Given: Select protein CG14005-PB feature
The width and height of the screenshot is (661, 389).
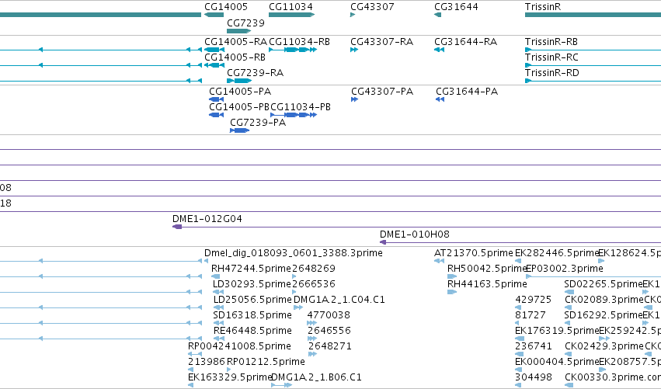Looking at the screenshot, I should pyautogui.click(x=216, y=115).
